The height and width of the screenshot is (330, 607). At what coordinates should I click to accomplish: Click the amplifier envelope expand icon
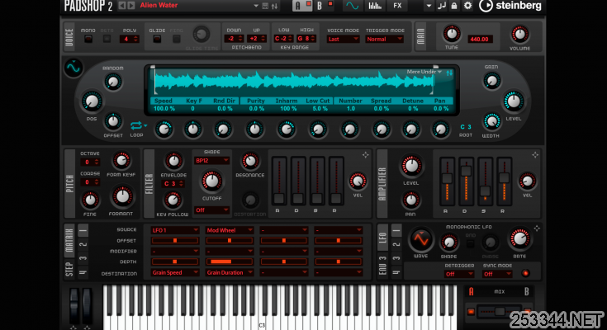pos(535,155)
